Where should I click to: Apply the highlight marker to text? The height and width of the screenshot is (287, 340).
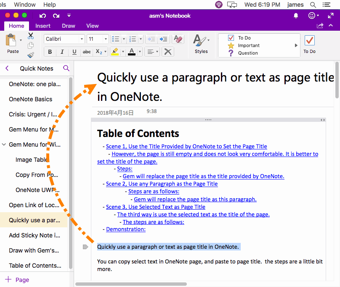click(115, 52)
